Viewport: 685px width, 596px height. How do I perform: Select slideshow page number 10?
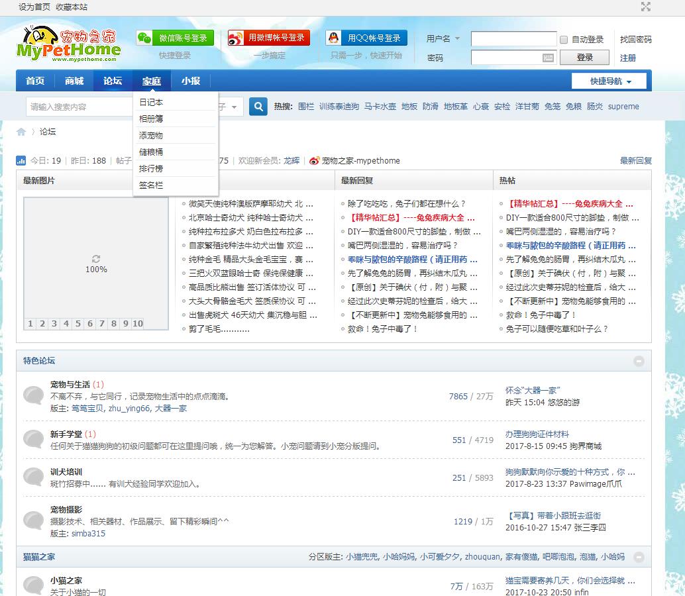(138, 324)
